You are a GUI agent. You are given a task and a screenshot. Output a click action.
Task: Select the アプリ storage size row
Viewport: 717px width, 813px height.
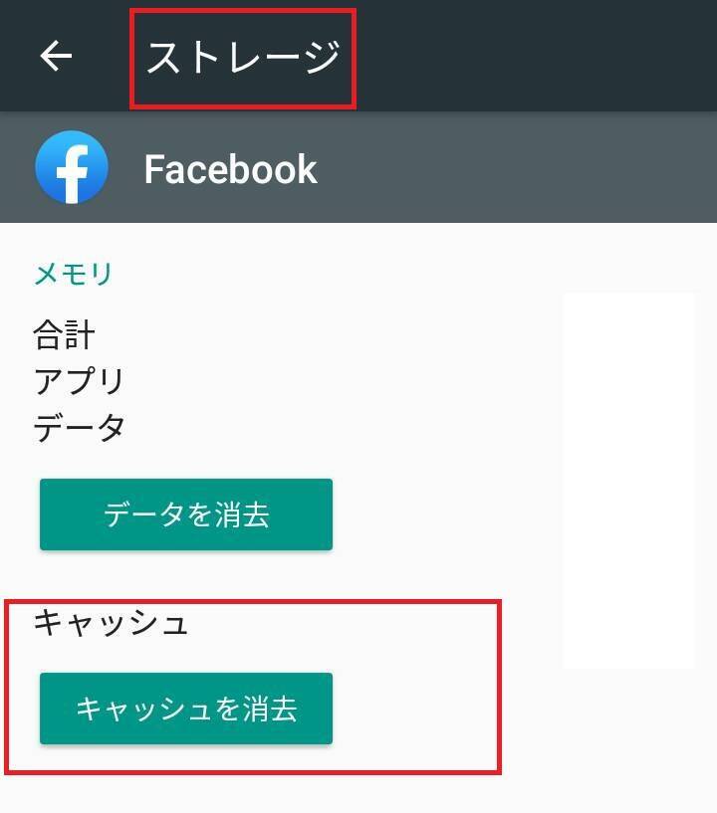pyautogui.click(x=79, y=381)
